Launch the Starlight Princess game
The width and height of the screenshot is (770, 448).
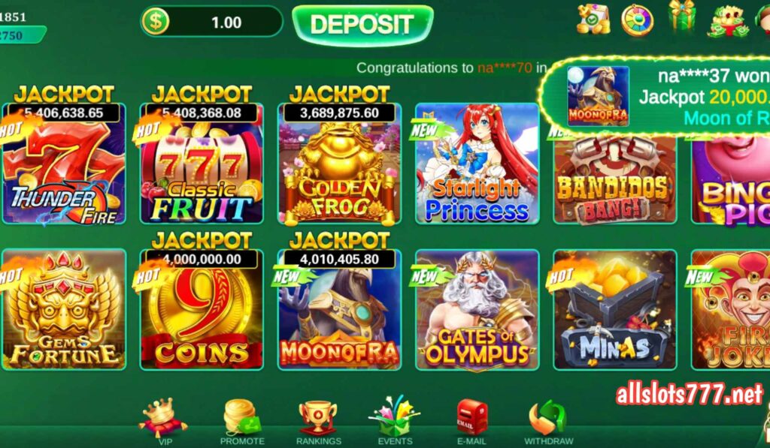point(477,164)
